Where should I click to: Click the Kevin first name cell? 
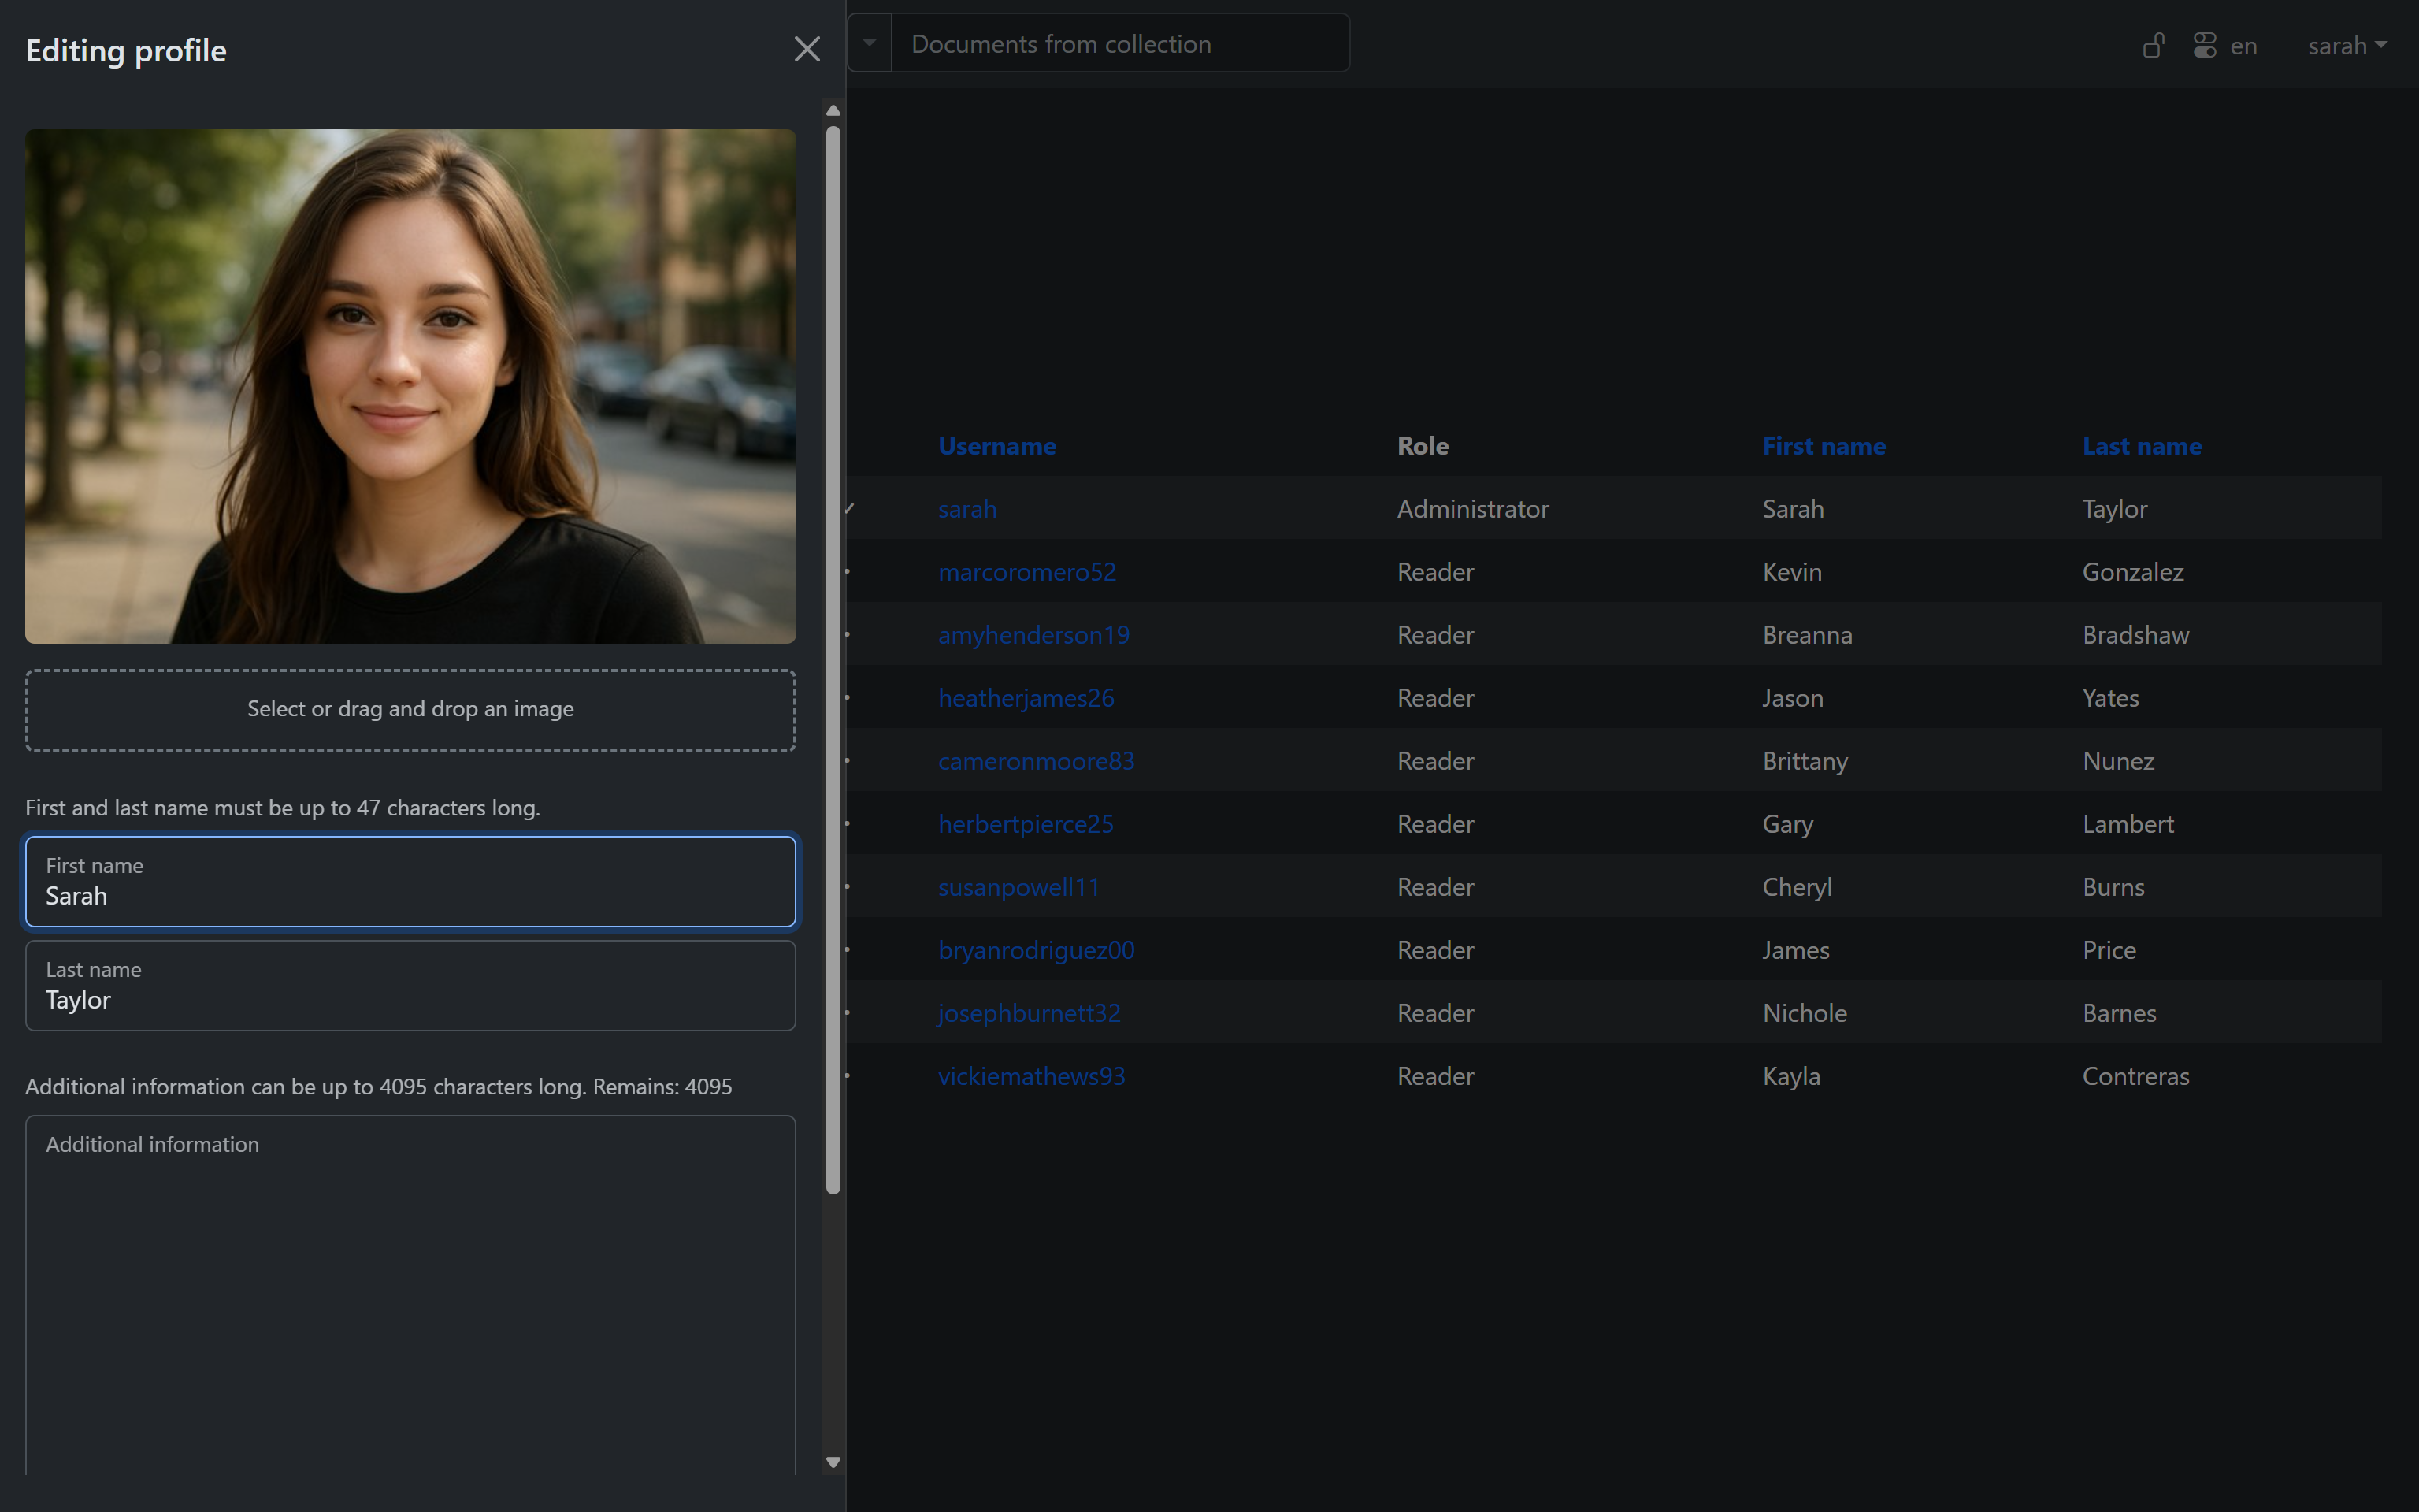tap(1791, 572)
